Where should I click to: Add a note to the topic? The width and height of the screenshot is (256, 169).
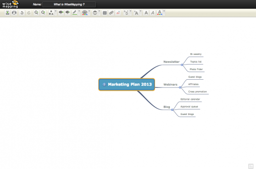pyautogui.click(x=105, y=13)
